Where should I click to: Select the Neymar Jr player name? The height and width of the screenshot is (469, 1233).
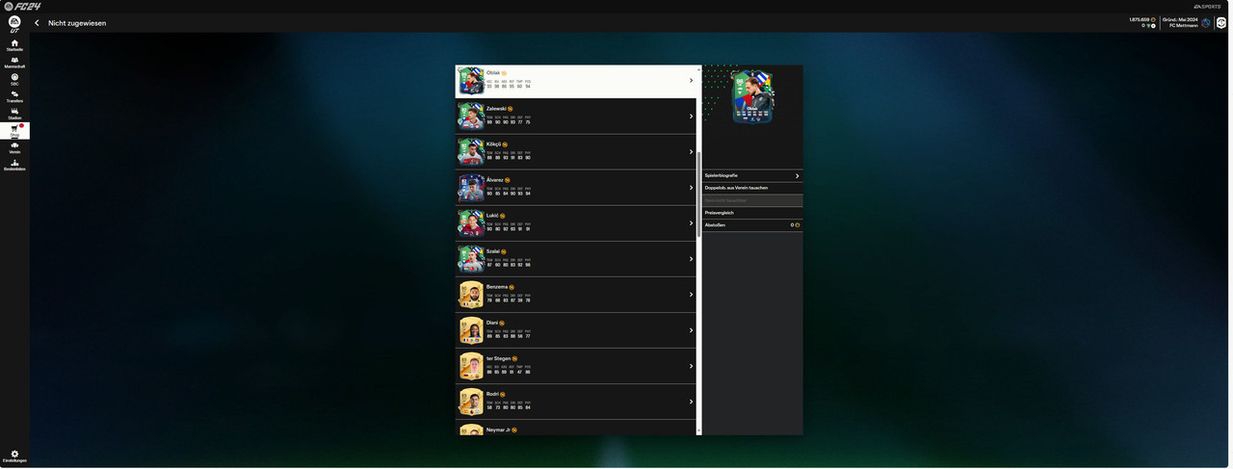pyautogui.click(x=498, y=430)
